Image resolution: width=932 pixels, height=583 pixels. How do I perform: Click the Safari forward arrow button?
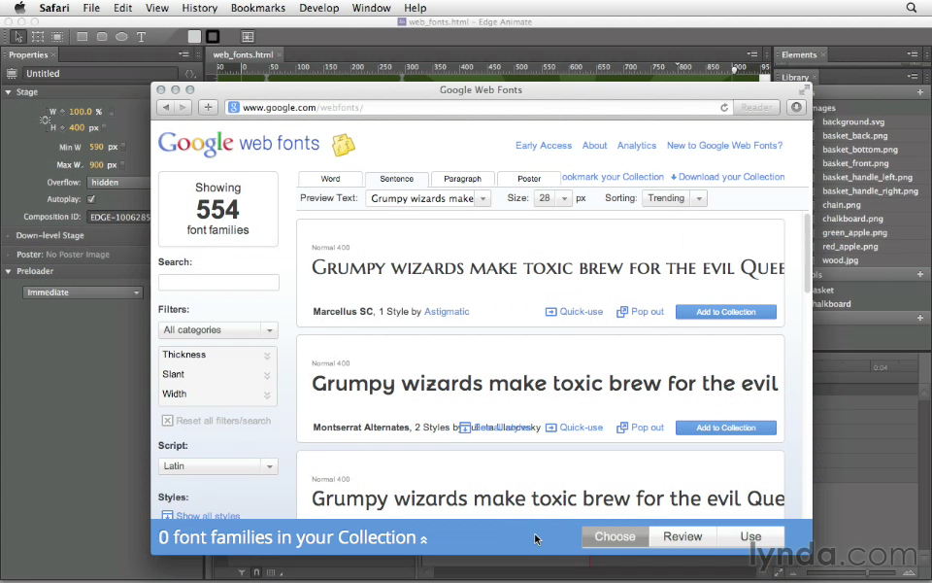point(183,107)
